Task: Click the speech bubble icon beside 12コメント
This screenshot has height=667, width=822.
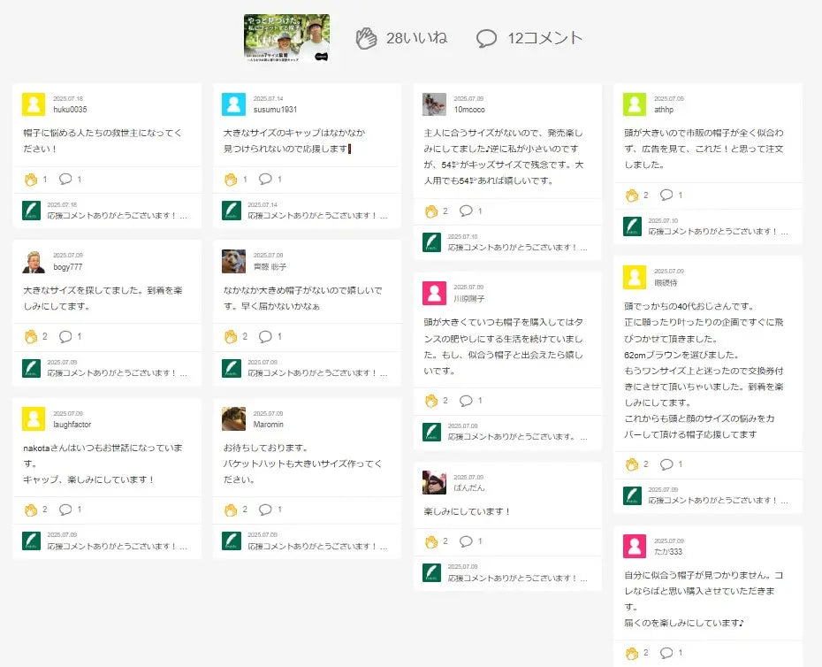Action: click(x=486, y=38)
